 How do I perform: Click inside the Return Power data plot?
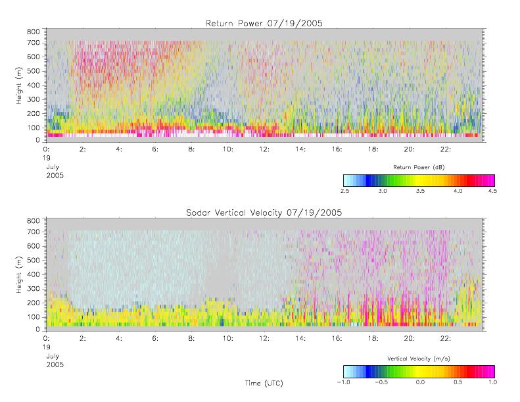click(x=264, y=86)
